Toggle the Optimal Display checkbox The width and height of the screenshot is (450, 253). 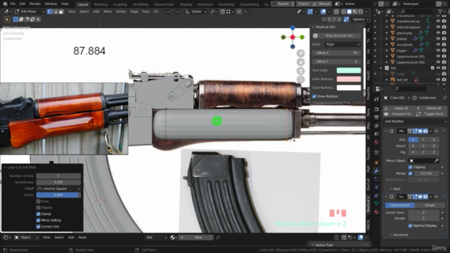tap(411, 226)
